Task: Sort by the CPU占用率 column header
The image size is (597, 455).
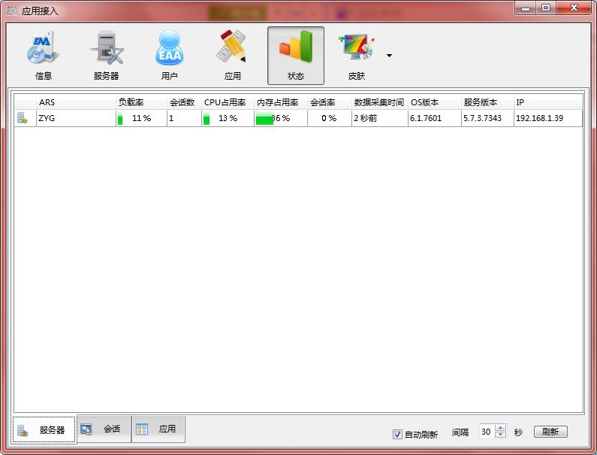Action: pyautogui.click(x=225, y=102)
